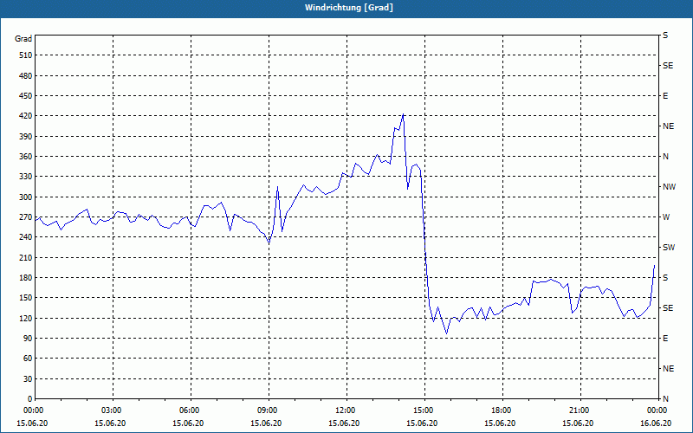Viewport: 693px width, 433px height.
Task: Click the 06:00 time label on the x-axis
Action: [191, 410]
